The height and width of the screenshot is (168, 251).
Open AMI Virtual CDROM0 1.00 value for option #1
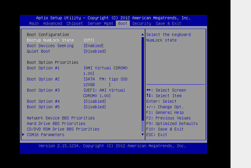pyautogui.click(x=105, y=71)
